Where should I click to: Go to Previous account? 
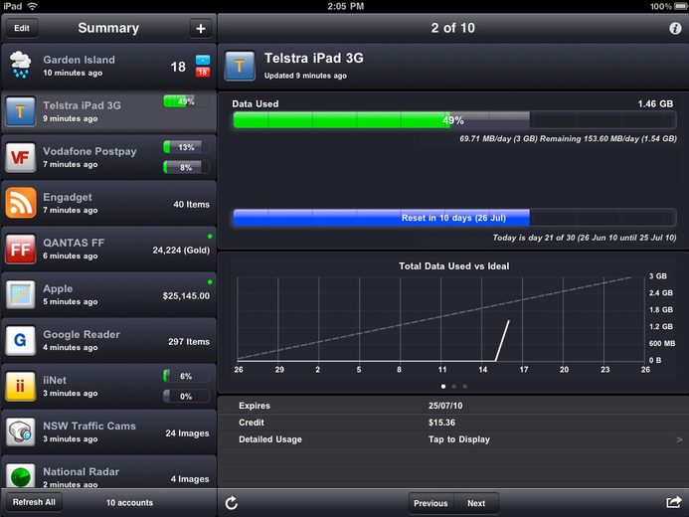coord(431,503)
